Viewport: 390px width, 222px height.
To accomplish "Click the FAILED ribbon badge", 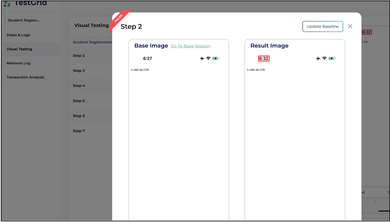I will 119,19.
